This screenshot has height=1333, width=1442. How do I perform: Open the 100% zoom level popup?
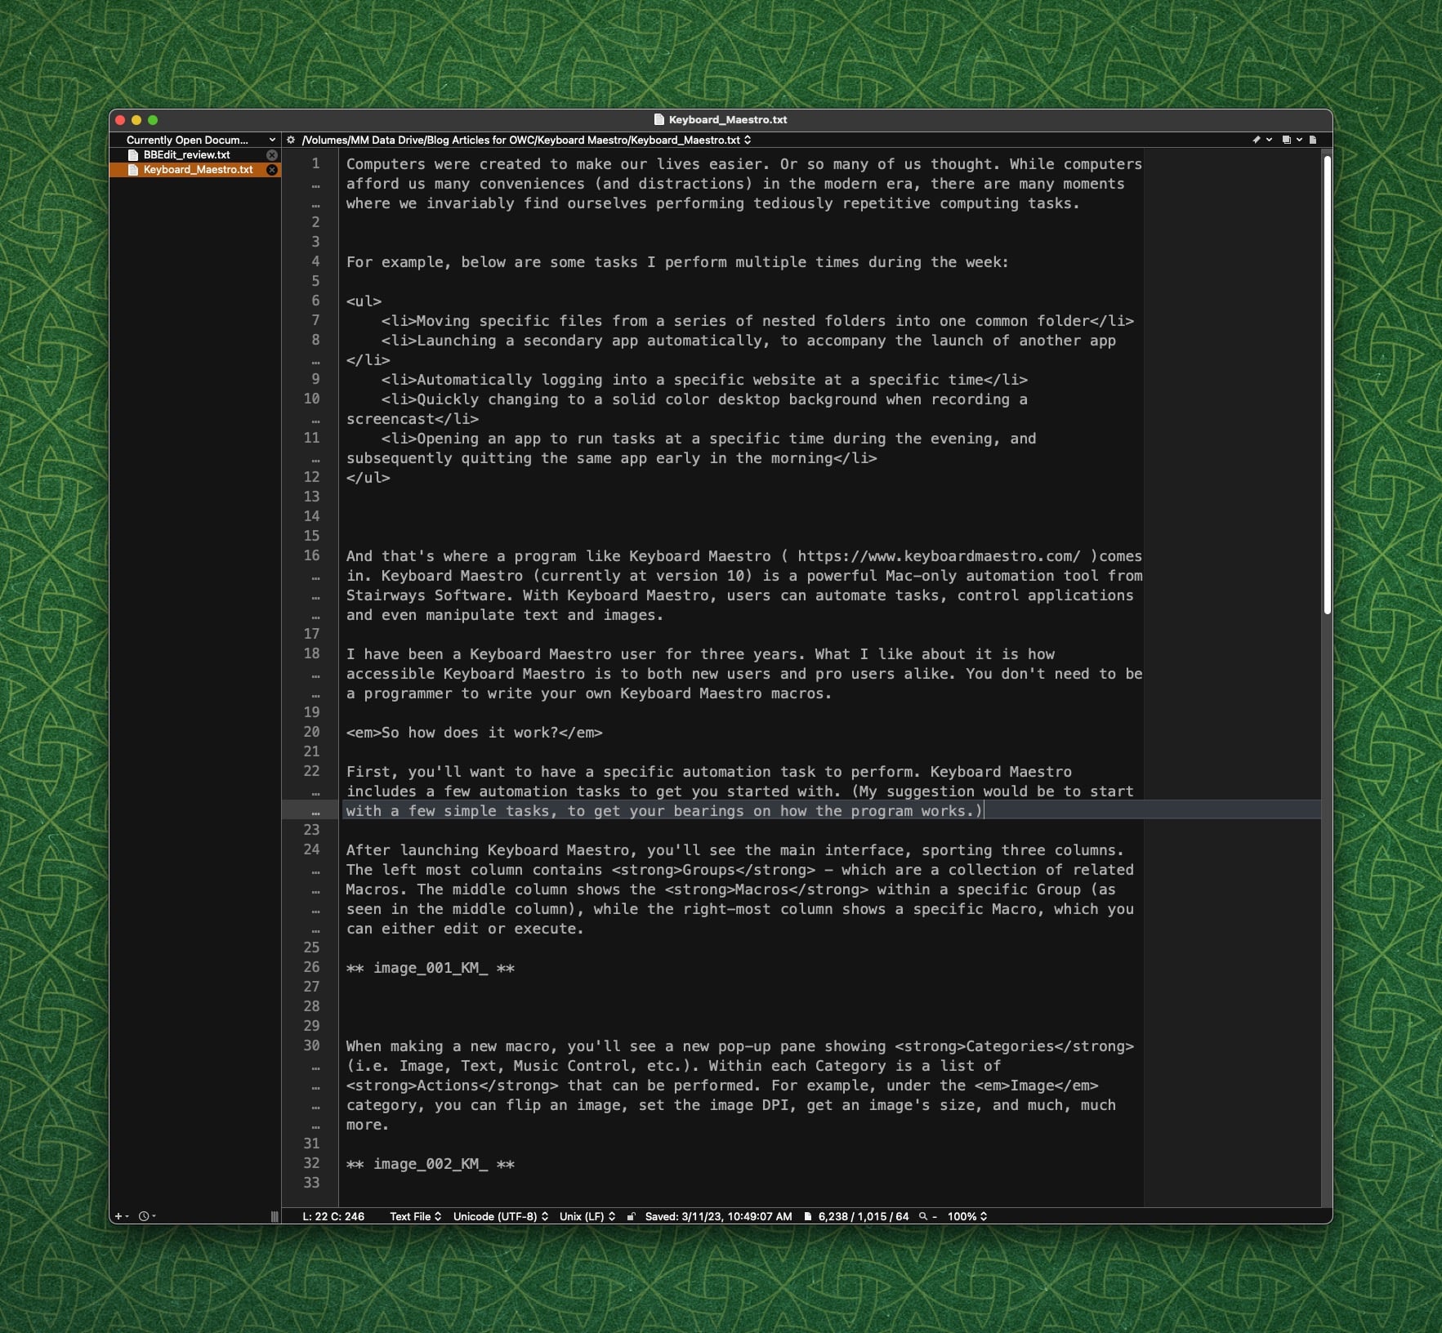967,1216
